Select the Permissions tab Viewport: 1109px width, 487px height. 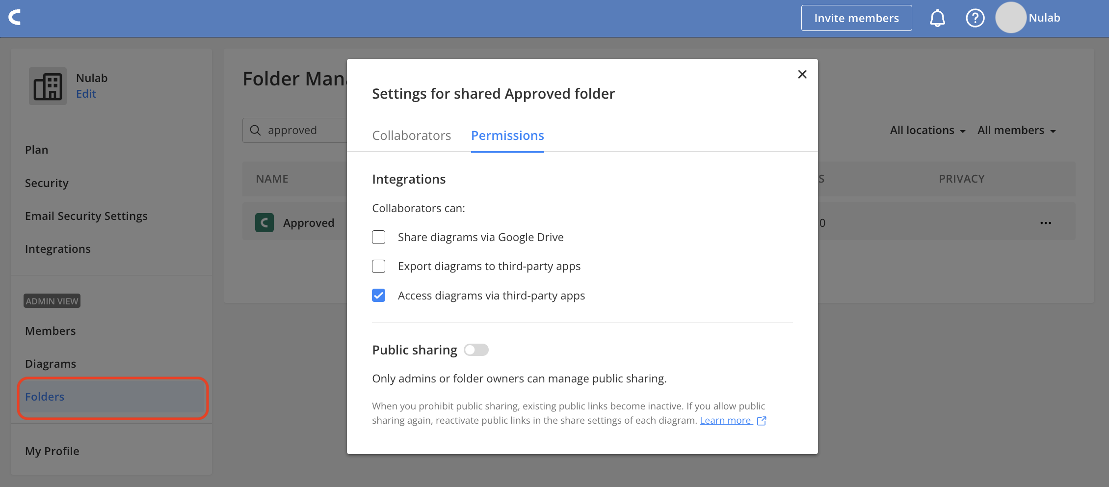coord(507,135)
